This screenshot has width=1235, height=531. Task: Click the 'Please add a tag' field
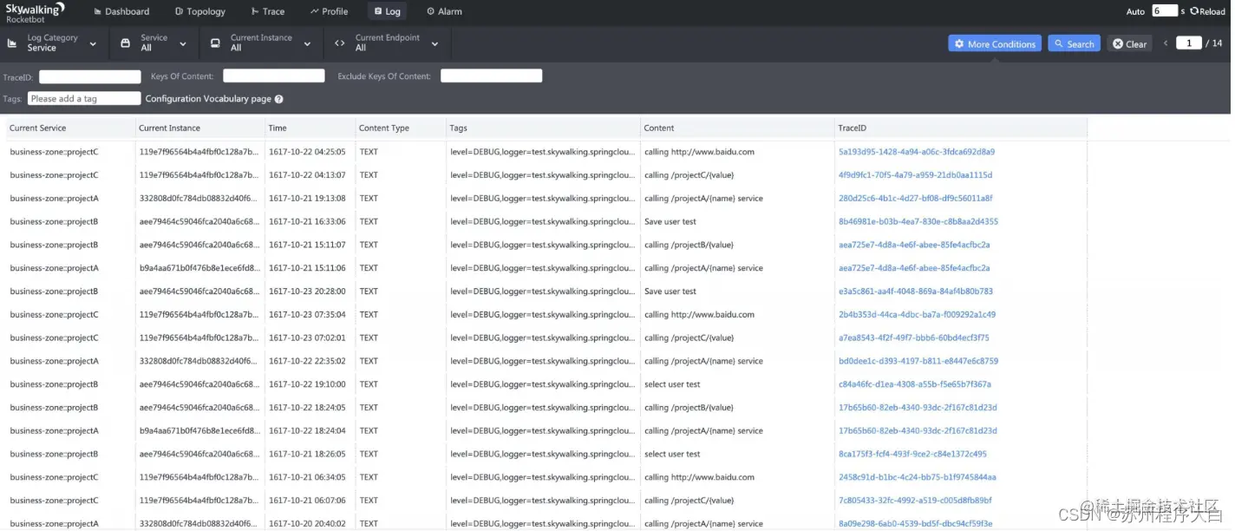[x=84, y=99]
